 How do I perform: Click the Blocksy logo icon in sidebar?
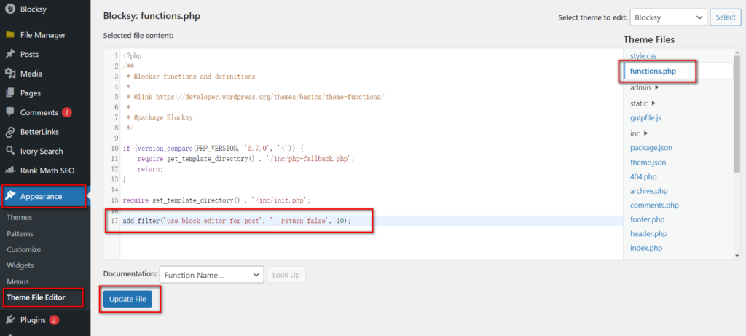[9, 9]
